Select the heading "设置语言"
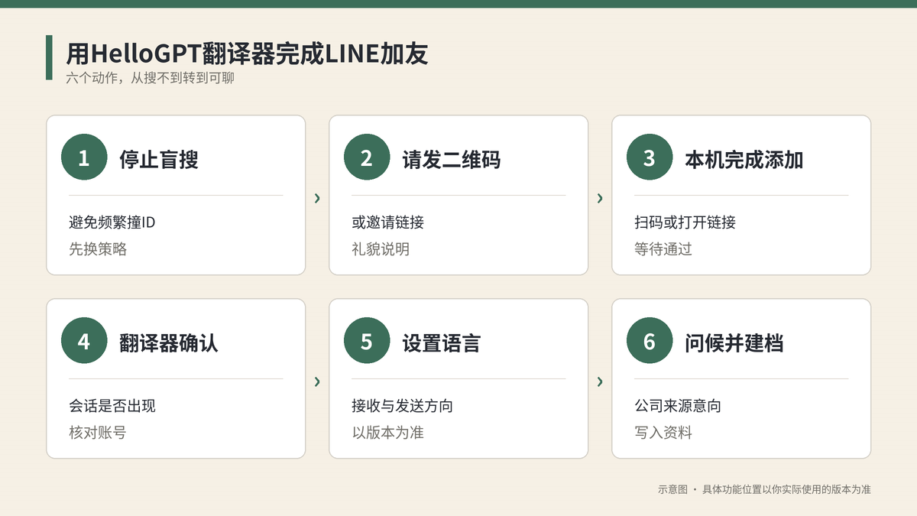The height and width of the screenshot is (516, 917). pos(442,342)
